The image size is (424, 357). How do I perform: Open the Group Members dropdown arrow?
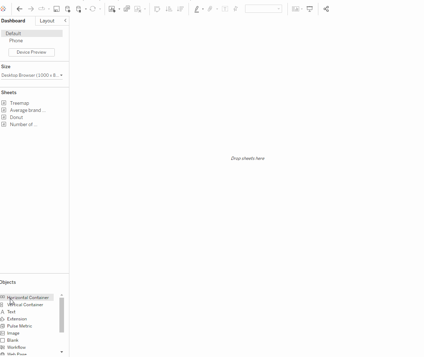(217, 9)
